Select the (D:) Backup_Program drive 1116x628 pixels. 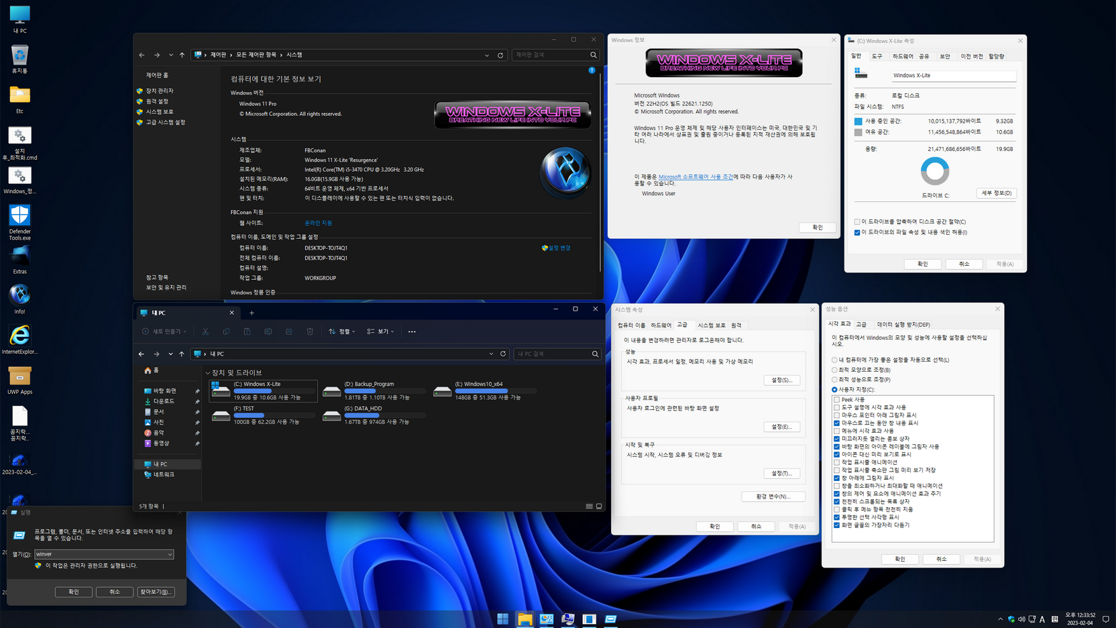[374, 390]
